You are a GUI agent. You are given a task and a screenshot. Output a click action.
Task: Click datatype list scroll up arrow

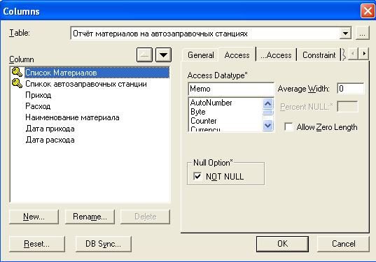click(267, 103)
